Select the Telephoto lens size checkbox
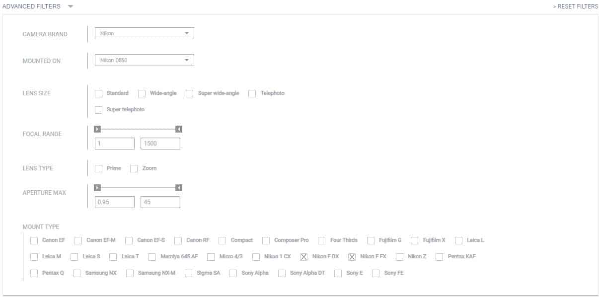This screenshot has width=599, height=297. (252, 93)
